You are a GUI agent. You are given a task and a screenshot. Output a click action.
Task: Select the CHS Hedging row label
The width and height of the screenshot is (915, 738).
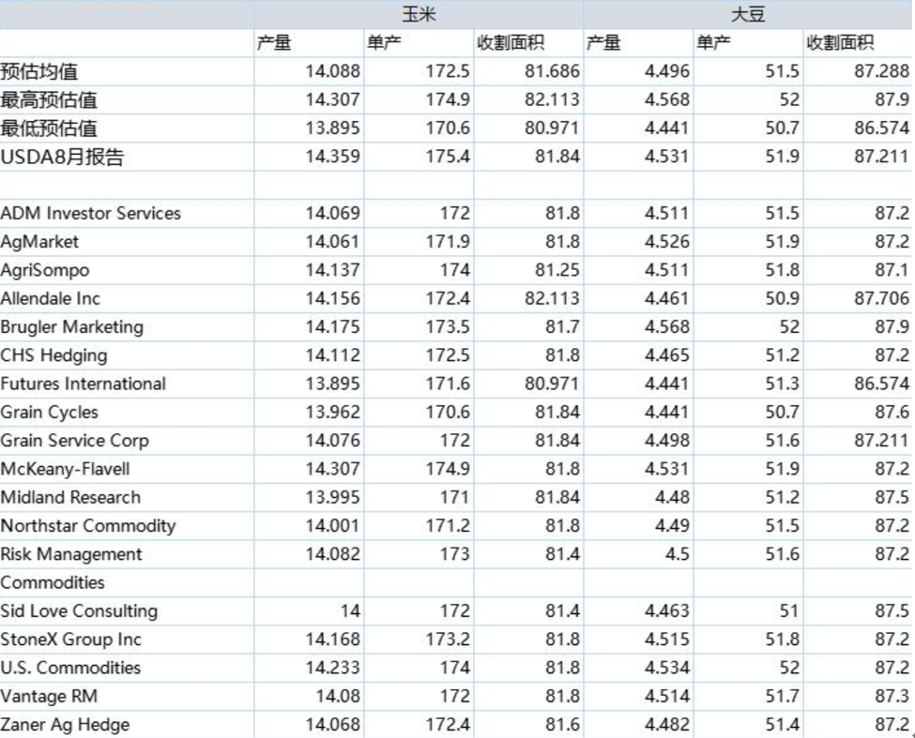[54, 355]
